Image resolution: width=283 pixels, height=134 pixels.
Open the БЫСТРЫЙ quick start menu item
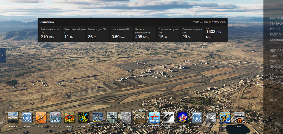[276, 18]
